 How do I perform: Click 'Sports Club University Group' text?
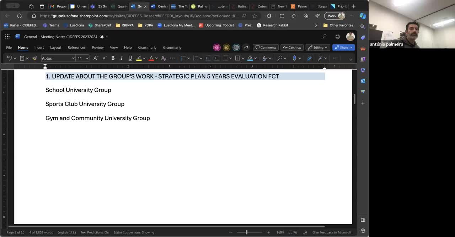pyautogui.click(x=85, y=104)
